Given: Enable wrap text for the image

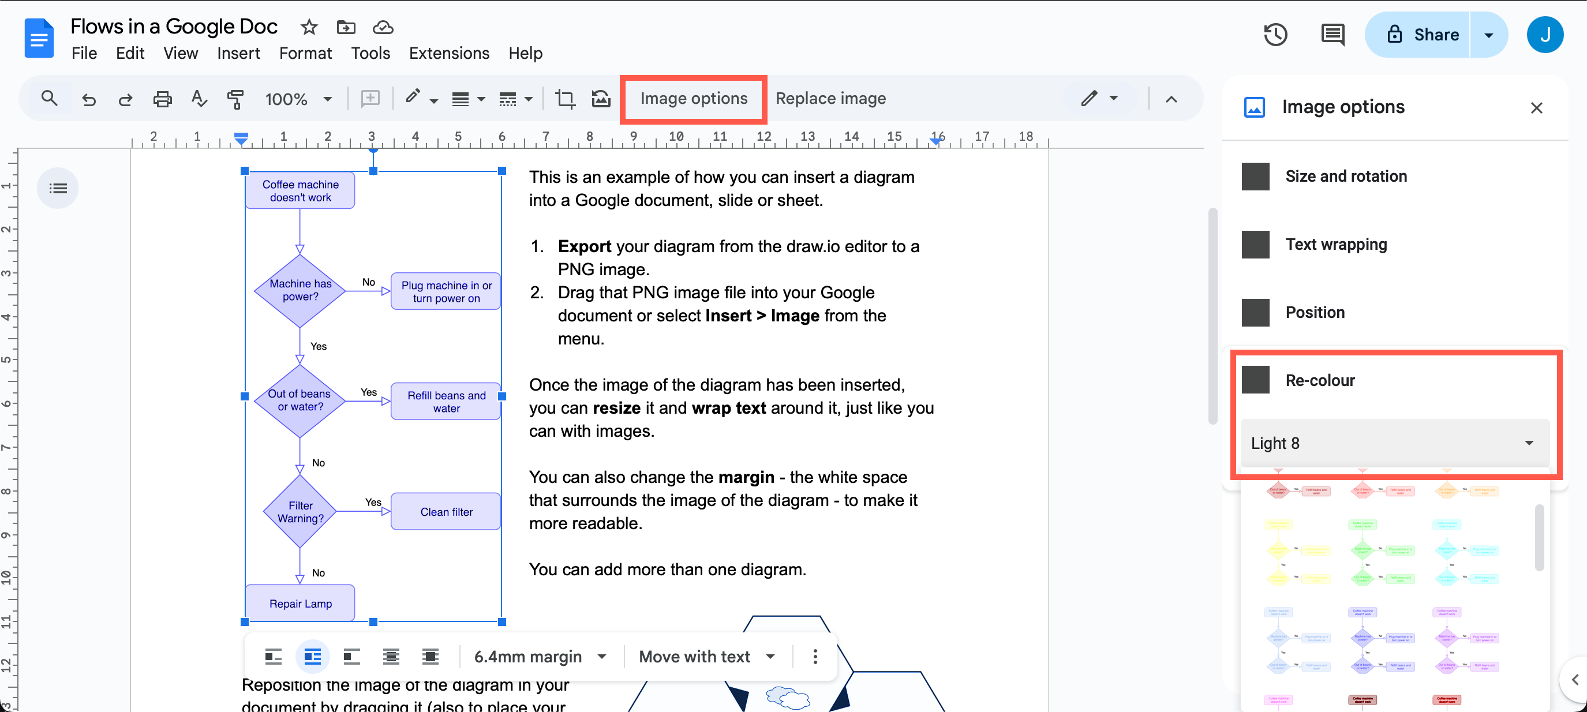Looking at the screenshot, I should 312,656.
